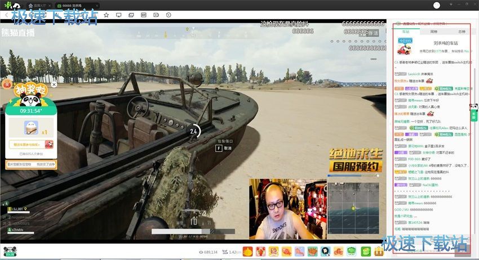Click the video record icon in the toolbar
This screenshot has height=260, width=479.
click(156, 15)
